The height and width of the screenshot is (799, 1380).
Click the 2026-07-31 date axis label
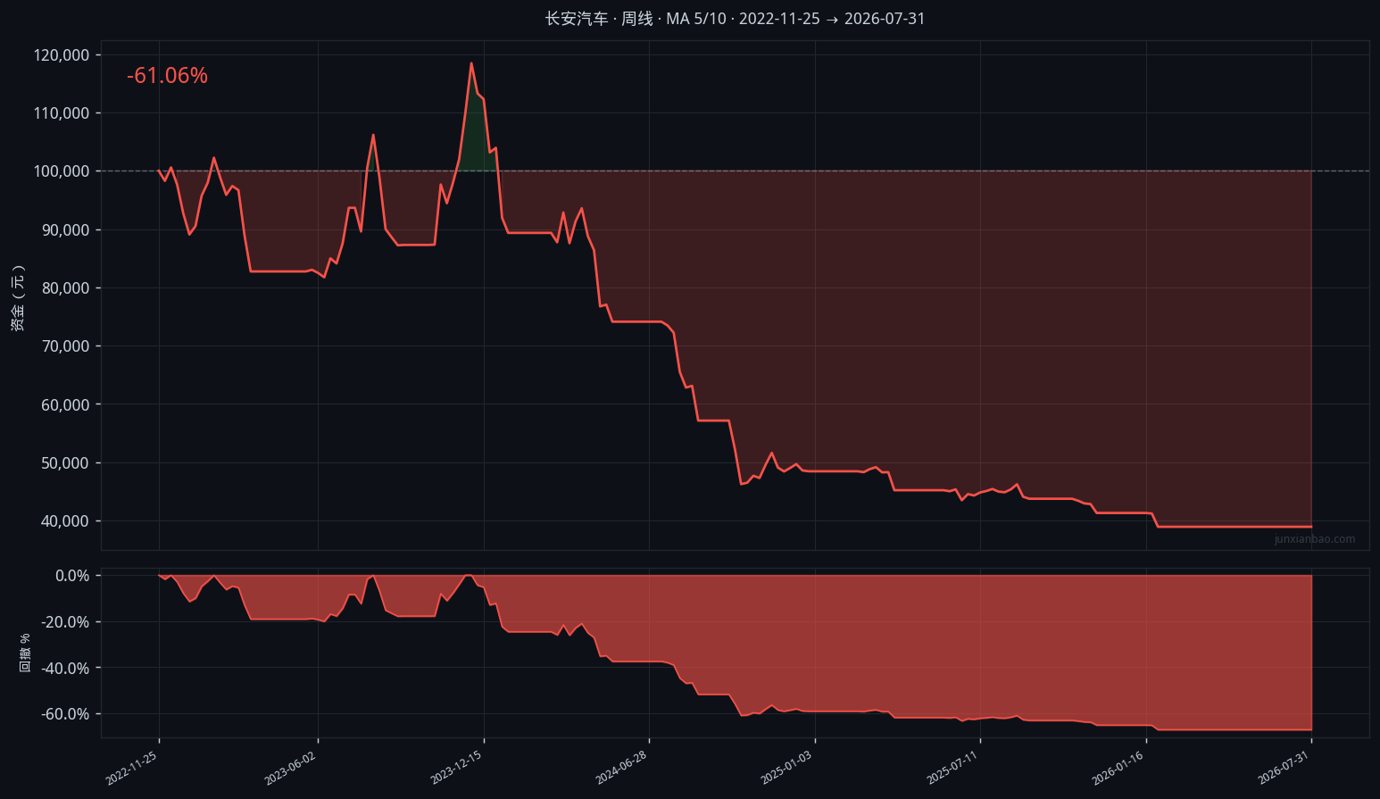(x=1284, y=767)
